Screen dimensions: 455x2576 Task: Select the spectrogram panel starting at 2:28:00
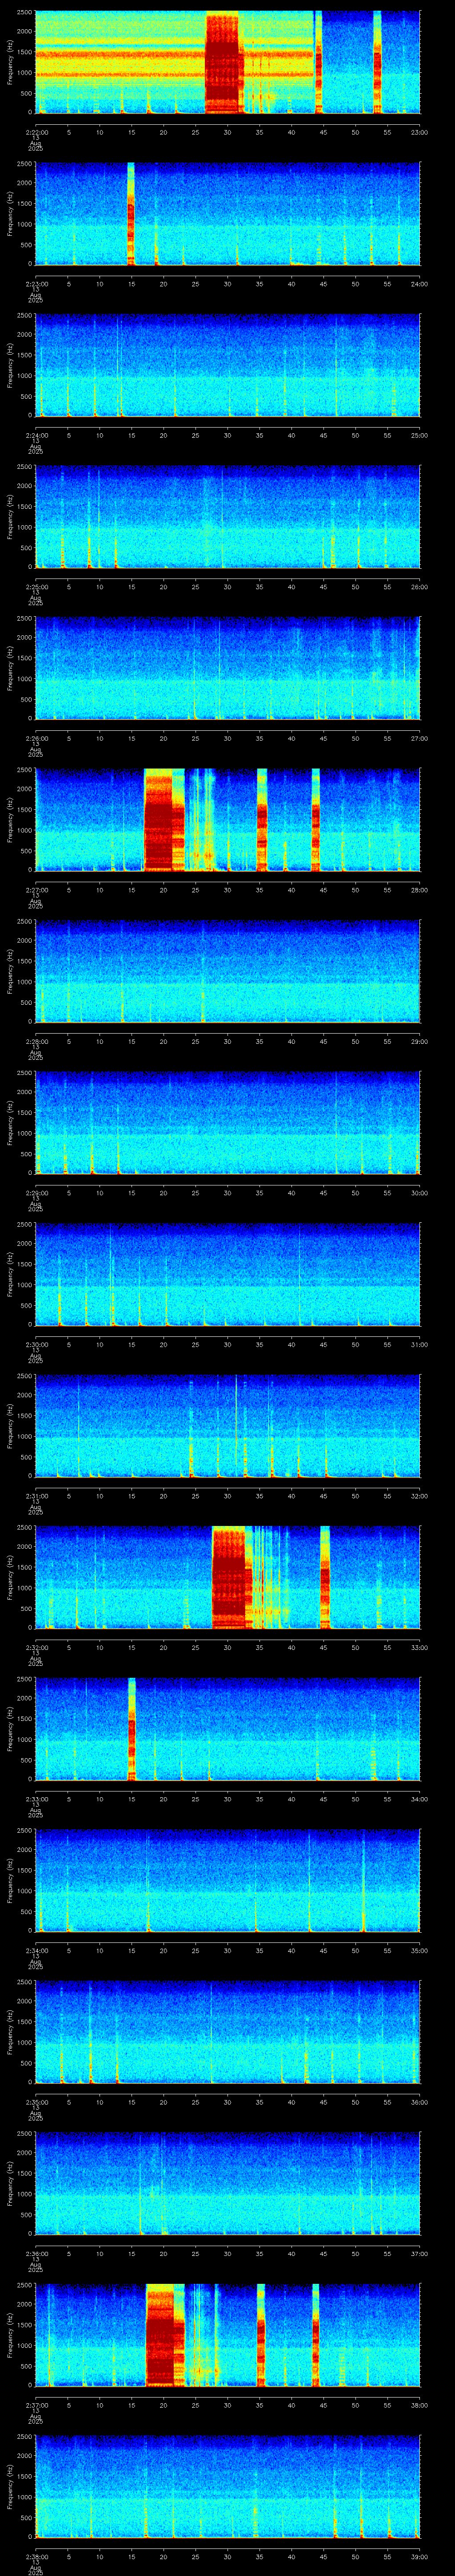coord(227,972)
